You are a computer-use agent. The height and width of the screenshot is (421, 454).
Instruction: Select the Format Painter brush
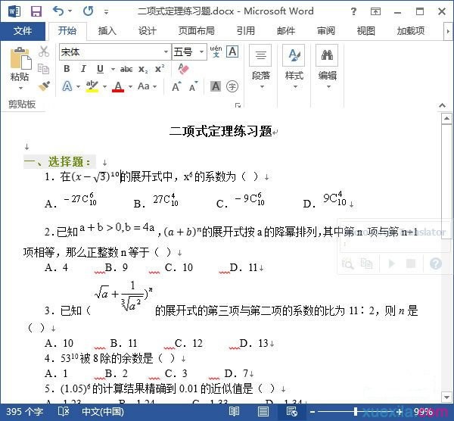click(x=44, y=86)
